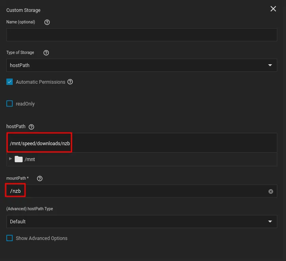Click the /mnt folder icon
The width and height of the screenshot is (286, 261).
click(x=19, y=159)
